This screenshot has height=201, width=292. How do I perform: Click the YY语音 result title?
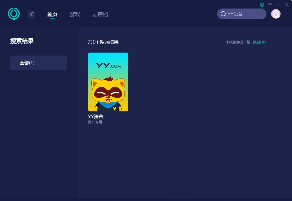[x=95, y=116]
